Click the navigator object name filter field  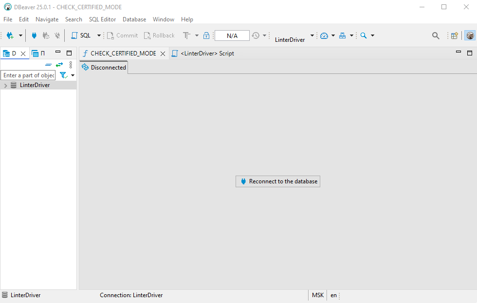(28, 75)
